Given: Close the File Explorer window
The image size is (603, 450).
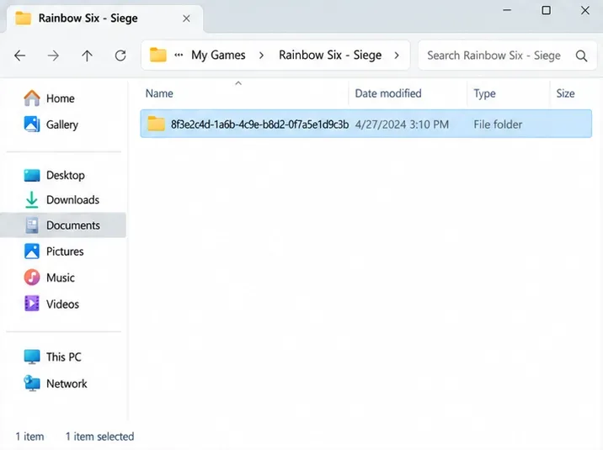Looking at the screenshot, I should point(585,10).
